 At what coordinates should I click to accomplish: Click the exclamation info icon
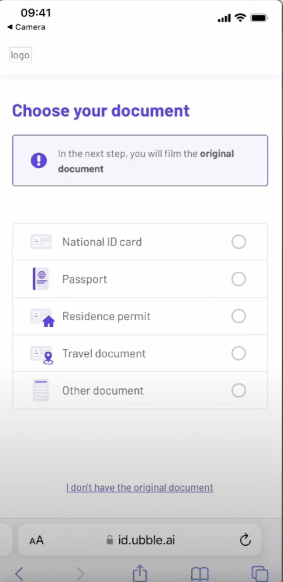point(38,160)
